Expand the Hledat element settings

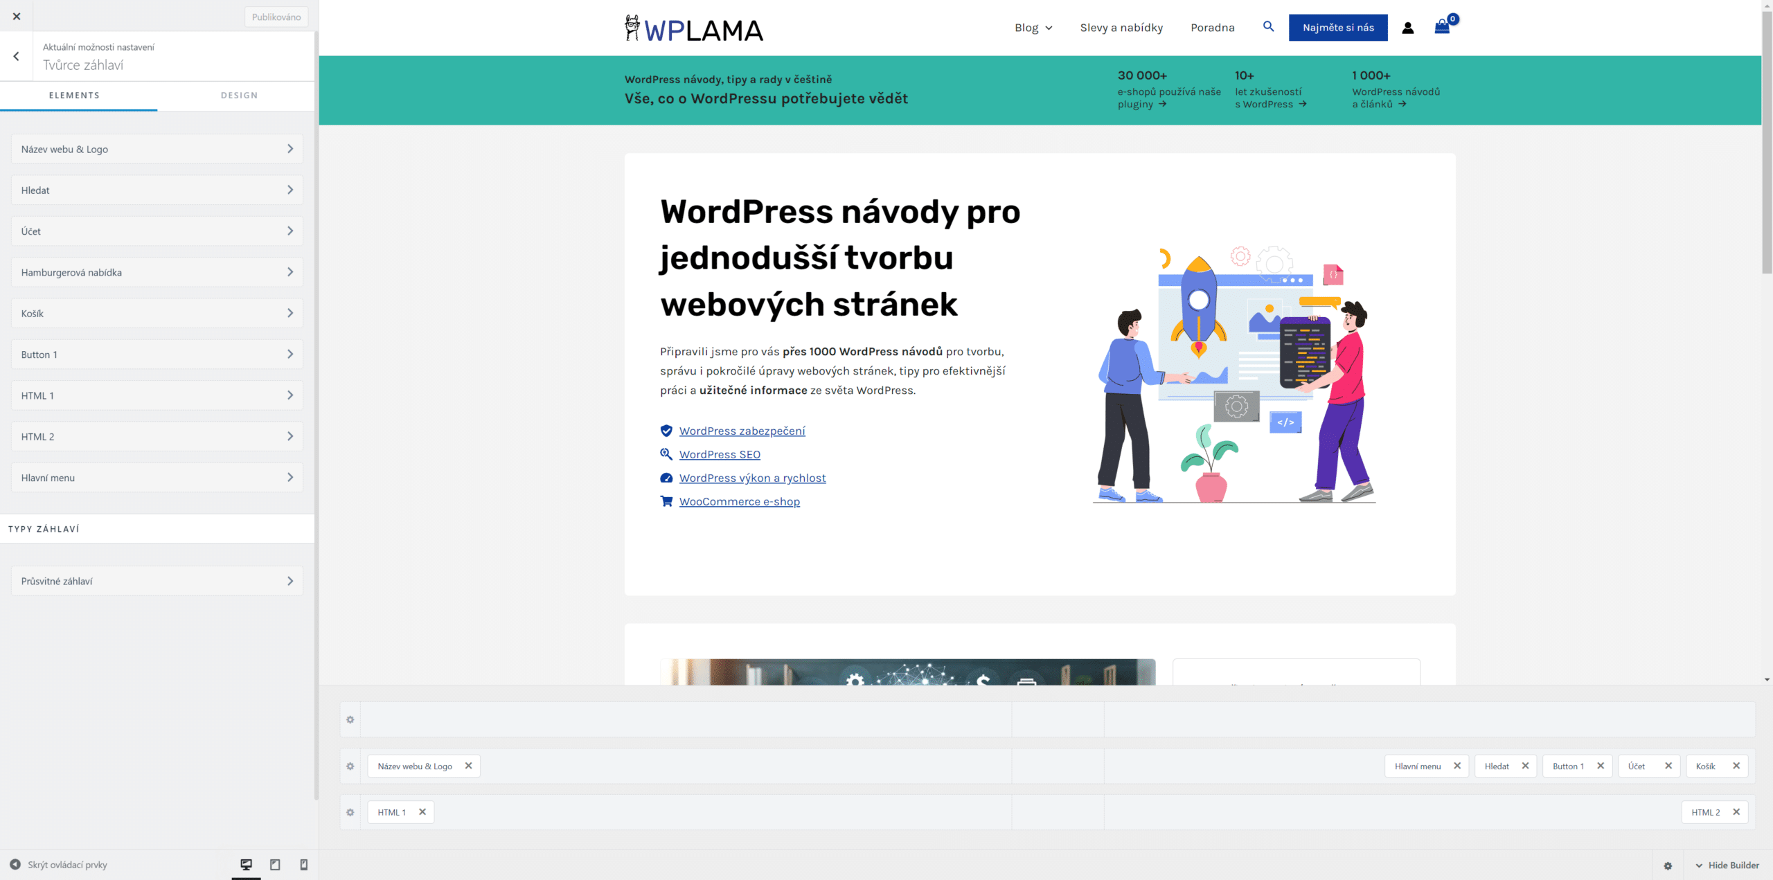tap(157, 190)
